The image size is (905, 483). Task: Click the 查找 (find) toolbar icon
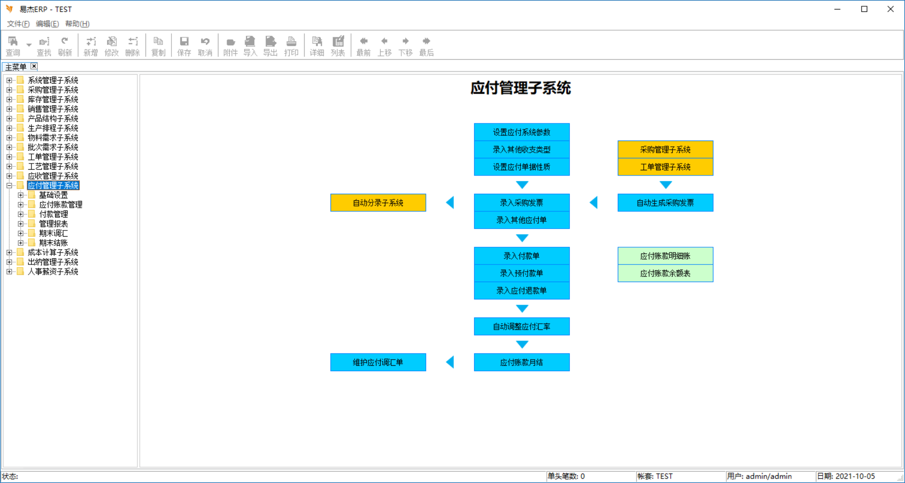click(44, 46)
